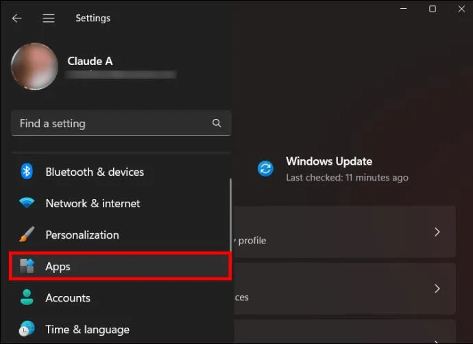Open the Accounts settings page
Screen dimensions: 473x344
tap(121, 297)
